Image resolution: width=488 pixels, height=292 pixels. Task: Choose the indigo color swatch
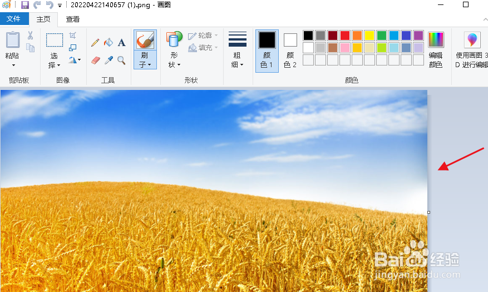(406, 36)
